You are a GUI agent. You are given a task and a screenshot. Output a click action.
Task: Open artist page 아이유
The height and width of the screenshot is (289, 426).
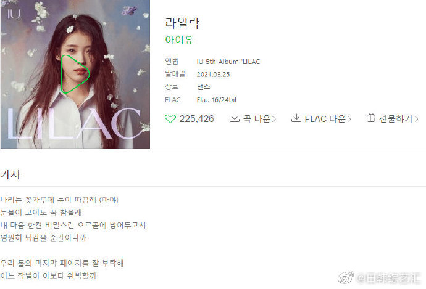click(179, 40)
